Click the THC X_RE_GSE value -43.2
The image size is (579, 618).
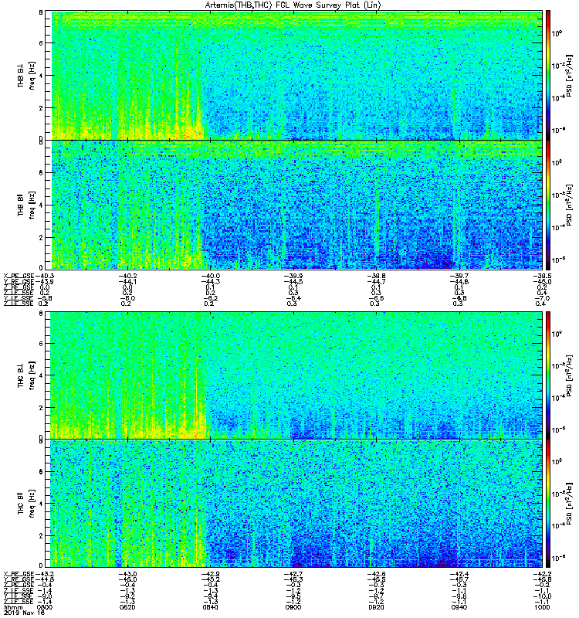click(45, 574)
